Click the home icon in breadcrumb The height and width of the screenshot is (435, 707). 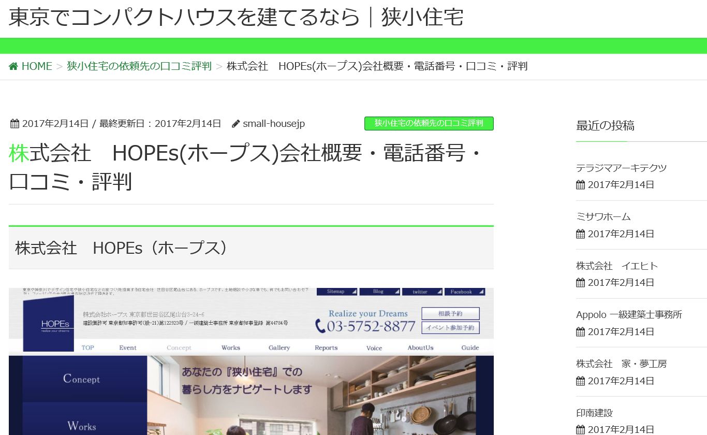13,66
